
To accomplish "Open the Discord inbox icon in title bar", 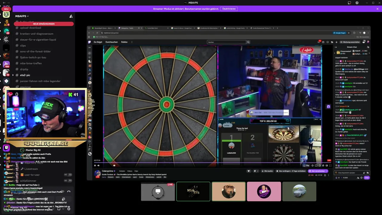I will pos(349,3).
